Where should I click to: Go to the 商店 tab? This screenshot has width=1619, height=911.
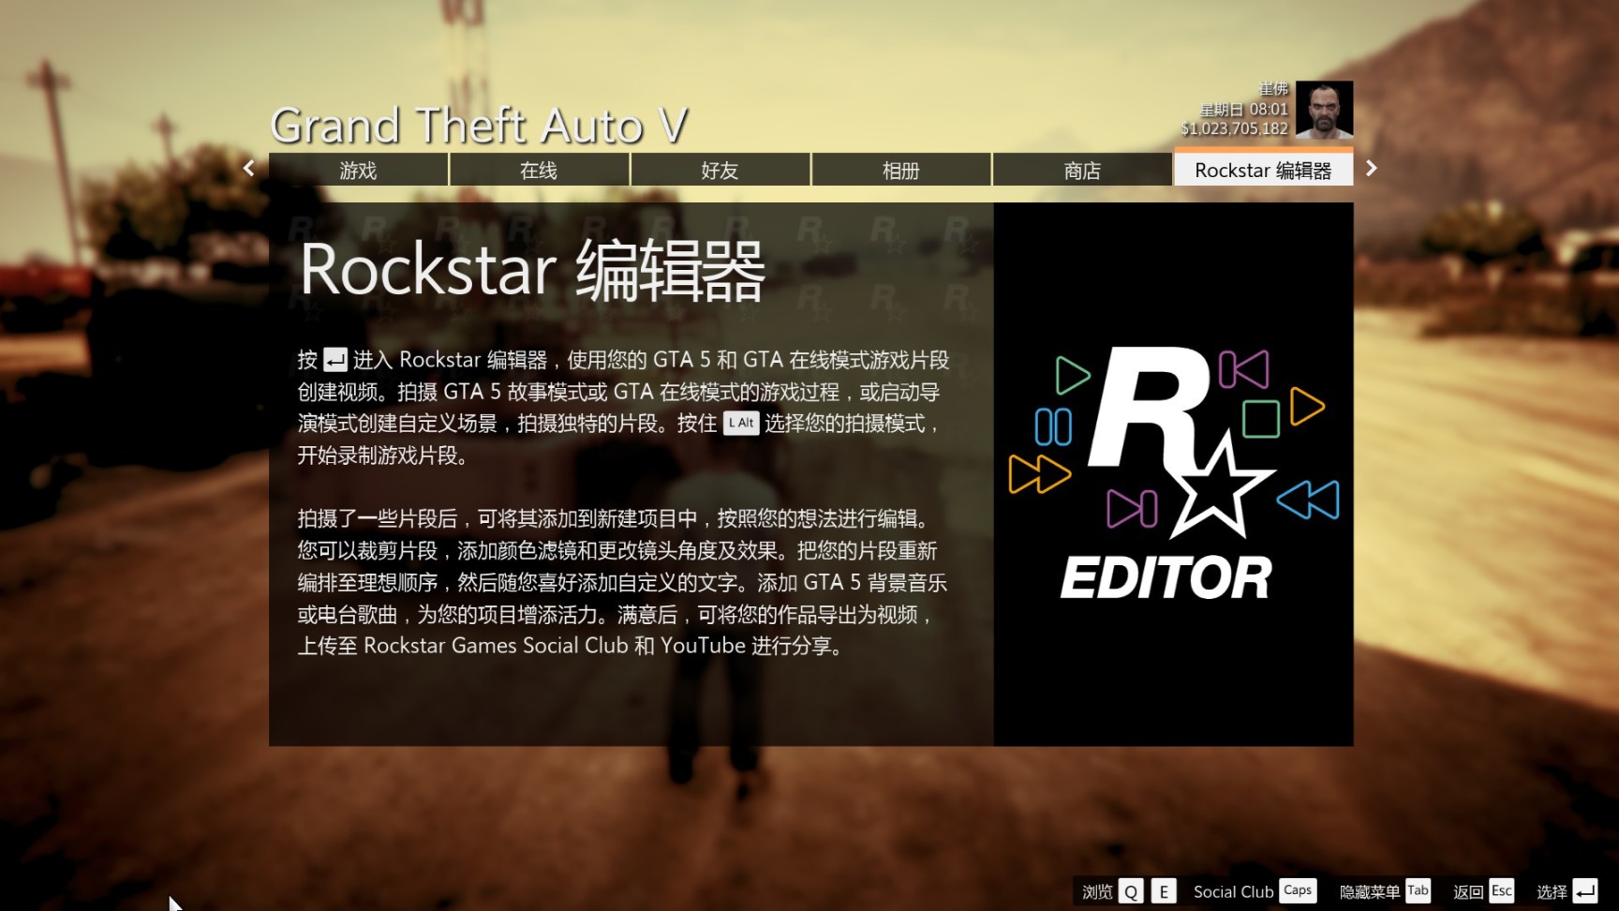[1081, 170]
